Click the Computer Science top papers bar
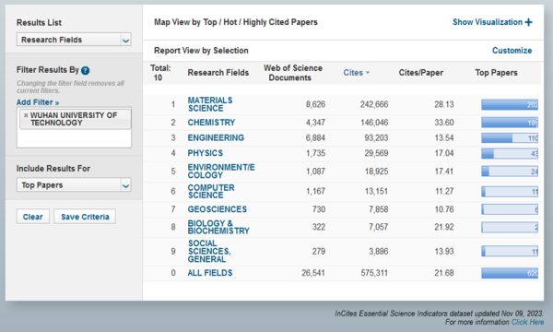 (x=510, y=192)
